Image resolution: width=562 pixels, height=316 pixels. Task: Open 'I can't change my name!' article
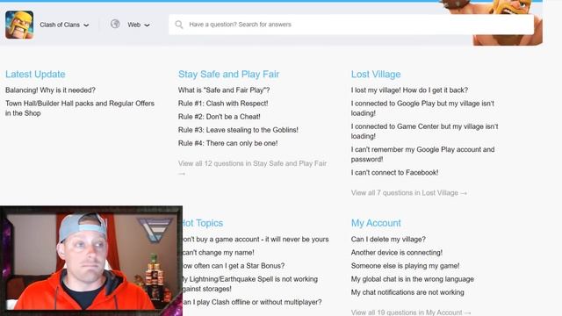(219, 253)
